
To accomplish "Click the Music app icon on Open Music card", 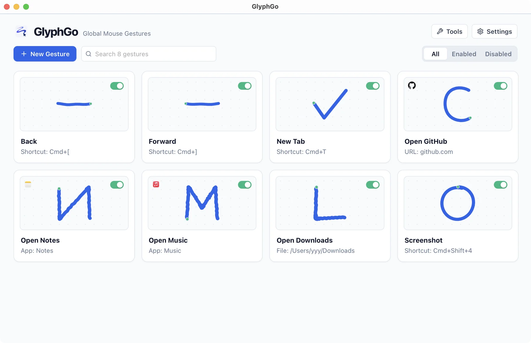I will [x=156, y=184].
